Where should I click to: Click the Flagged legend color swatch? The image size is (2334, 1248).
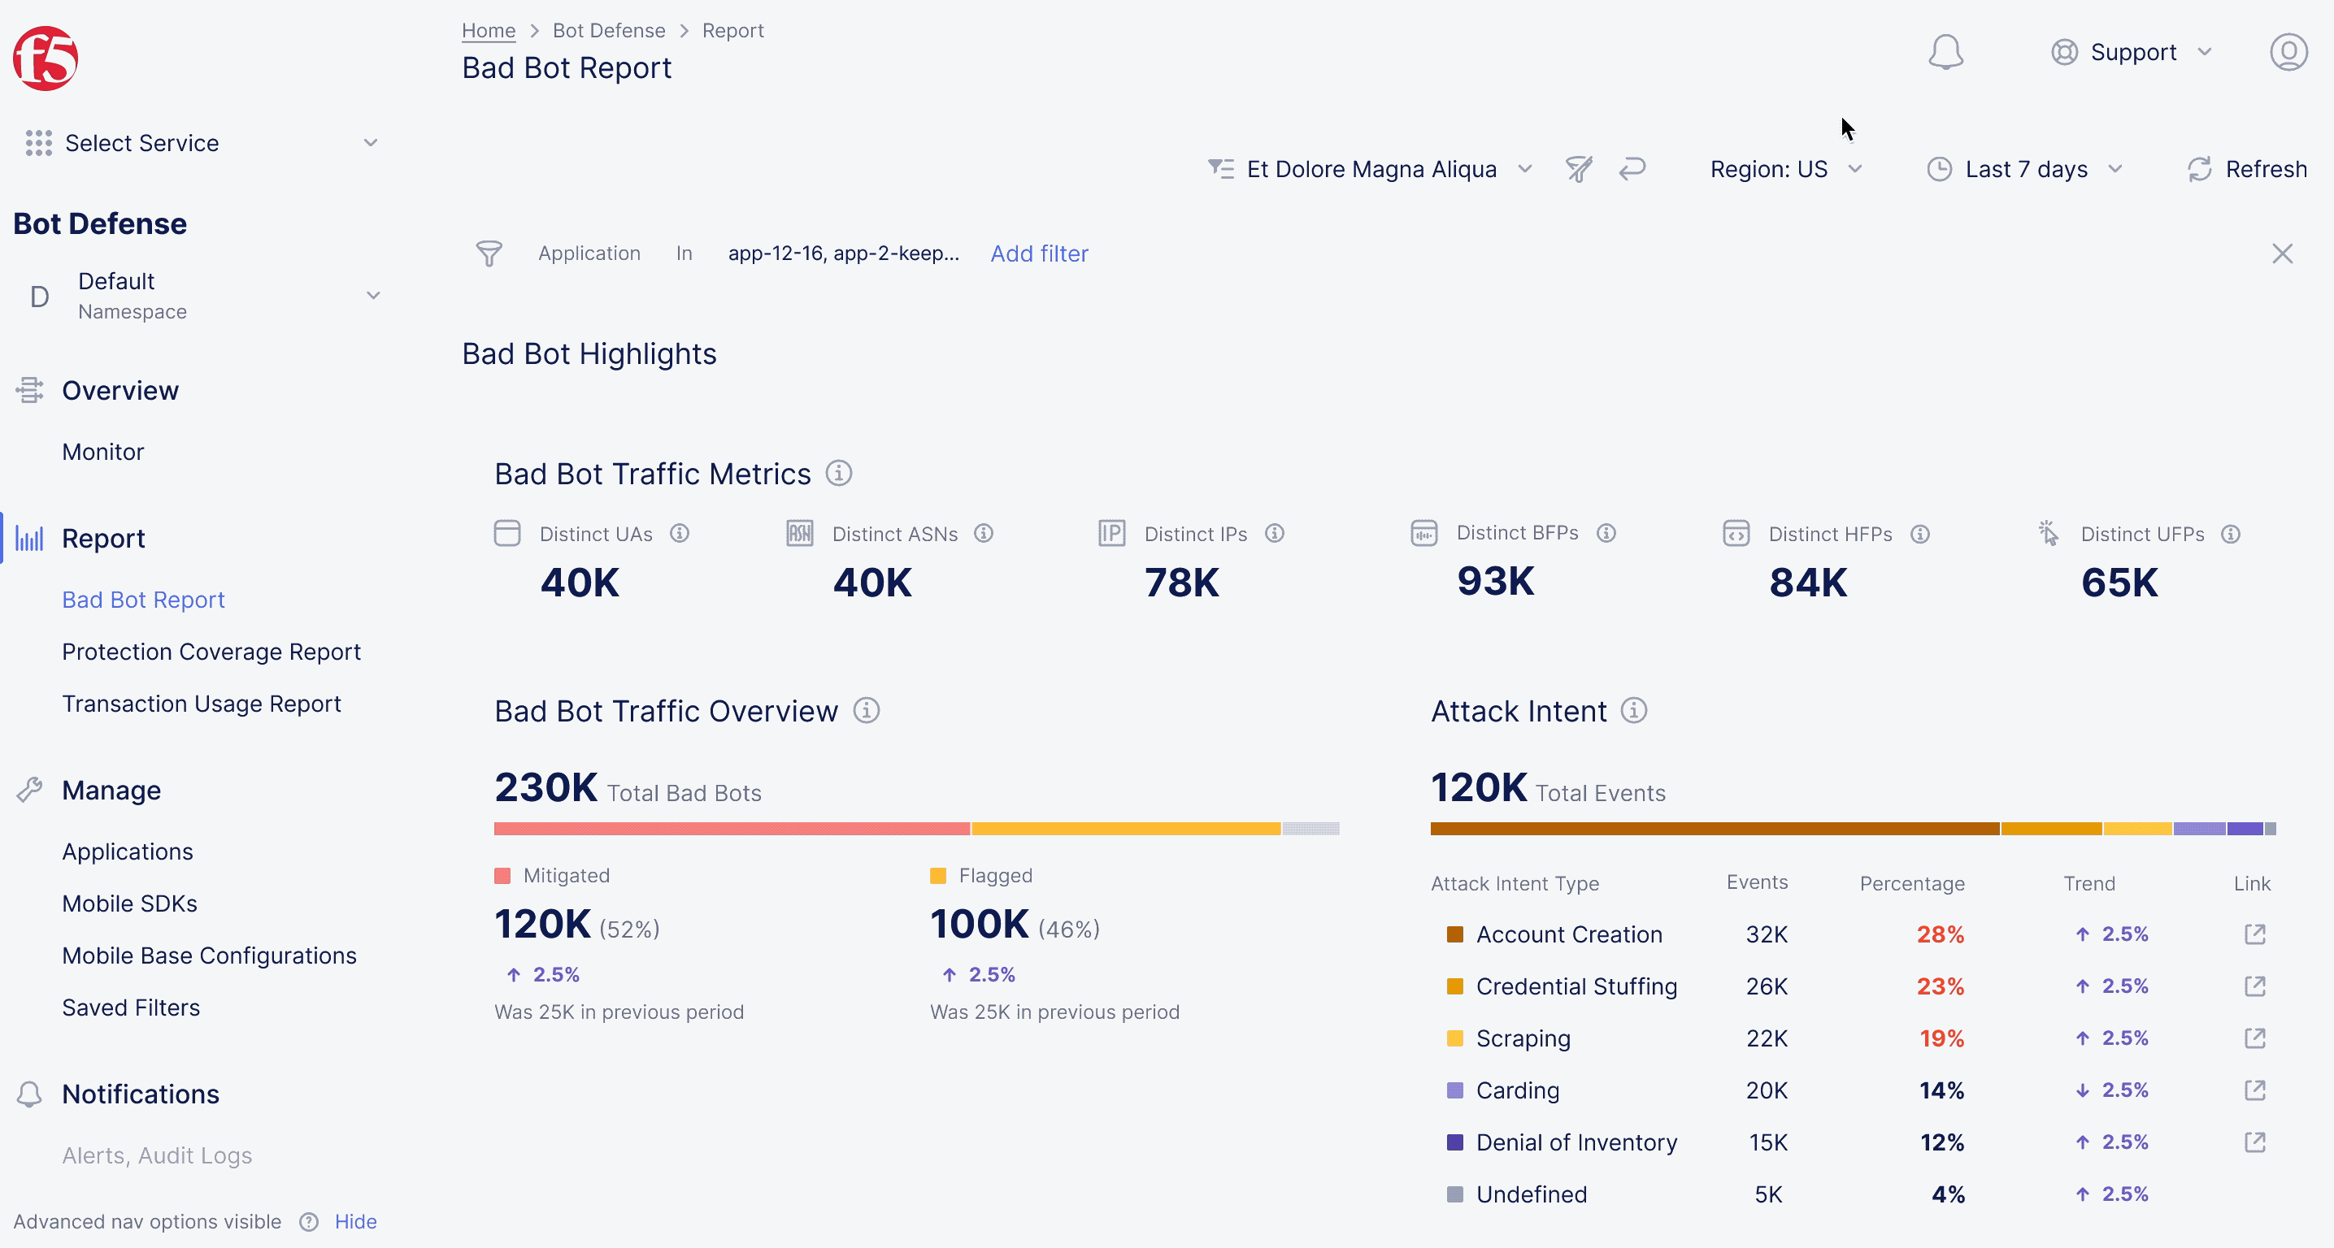click(938, 876)
